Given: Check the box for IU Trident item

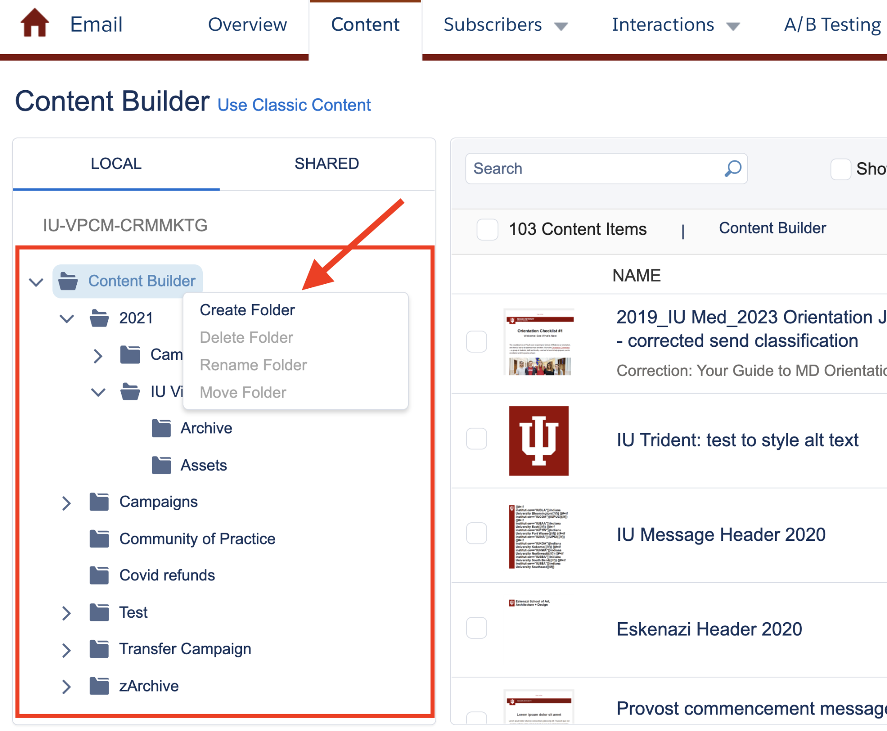Looking at the screenshot, I should [477, 439].
